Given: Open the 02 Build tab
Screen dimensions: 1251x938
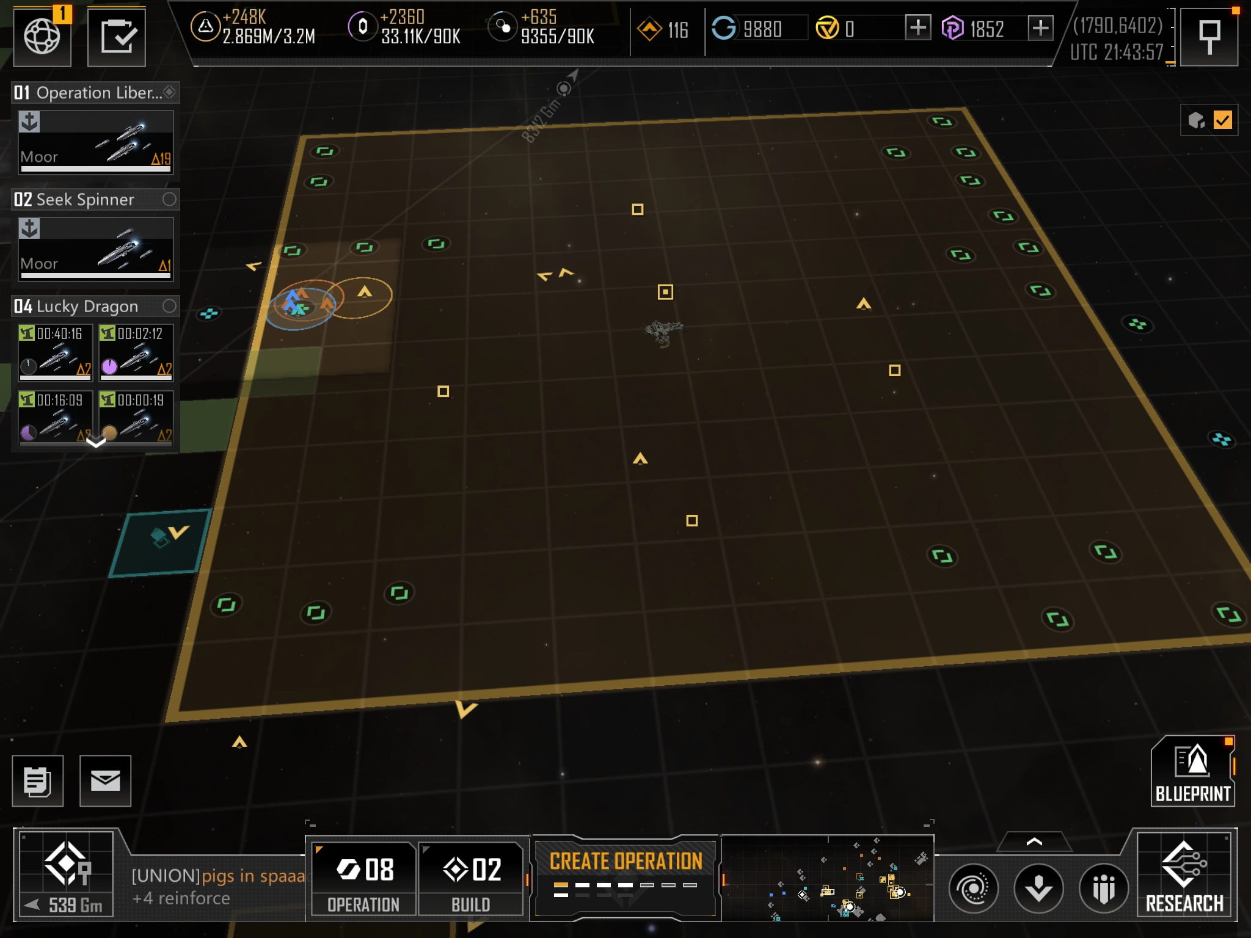Looking at the screenshot, I should [471, 879].
